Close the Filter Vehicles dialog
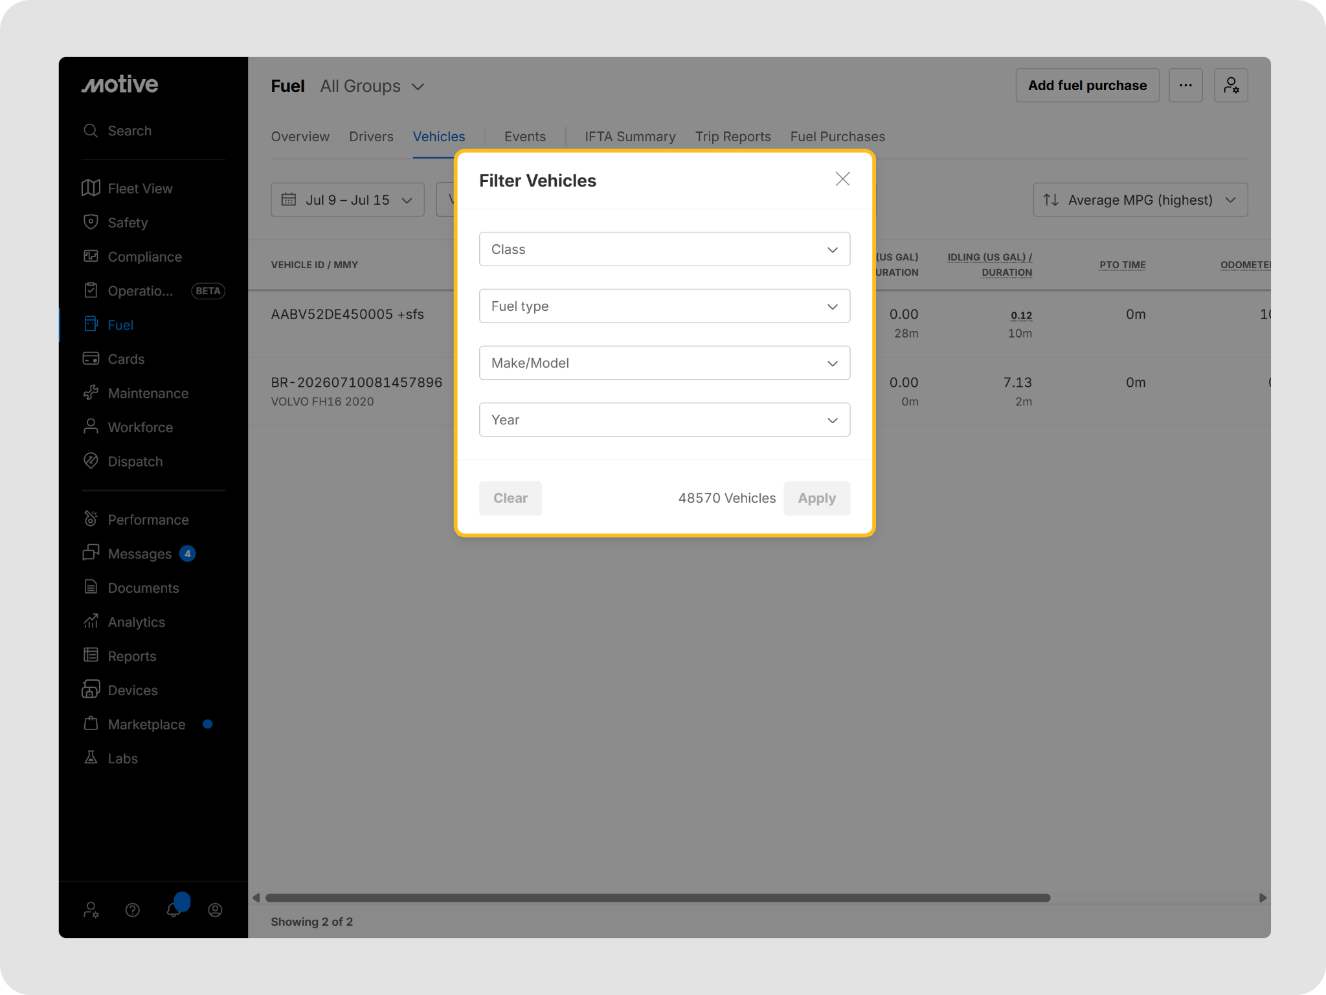1326x995 pixels. (x=842, y=179)
